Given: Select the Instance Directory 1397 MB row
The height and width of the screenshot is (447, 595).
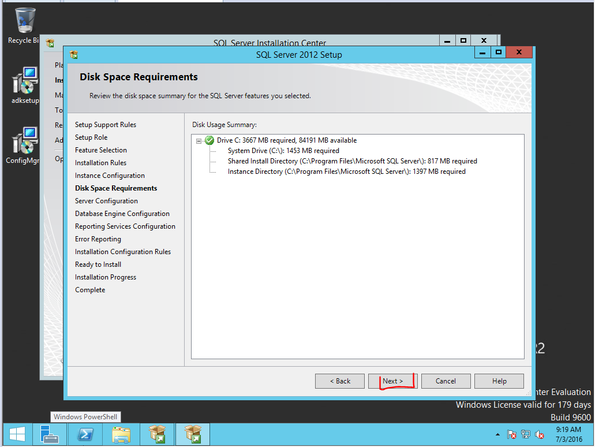Looking at the screenshot, I should coord(346,172).
